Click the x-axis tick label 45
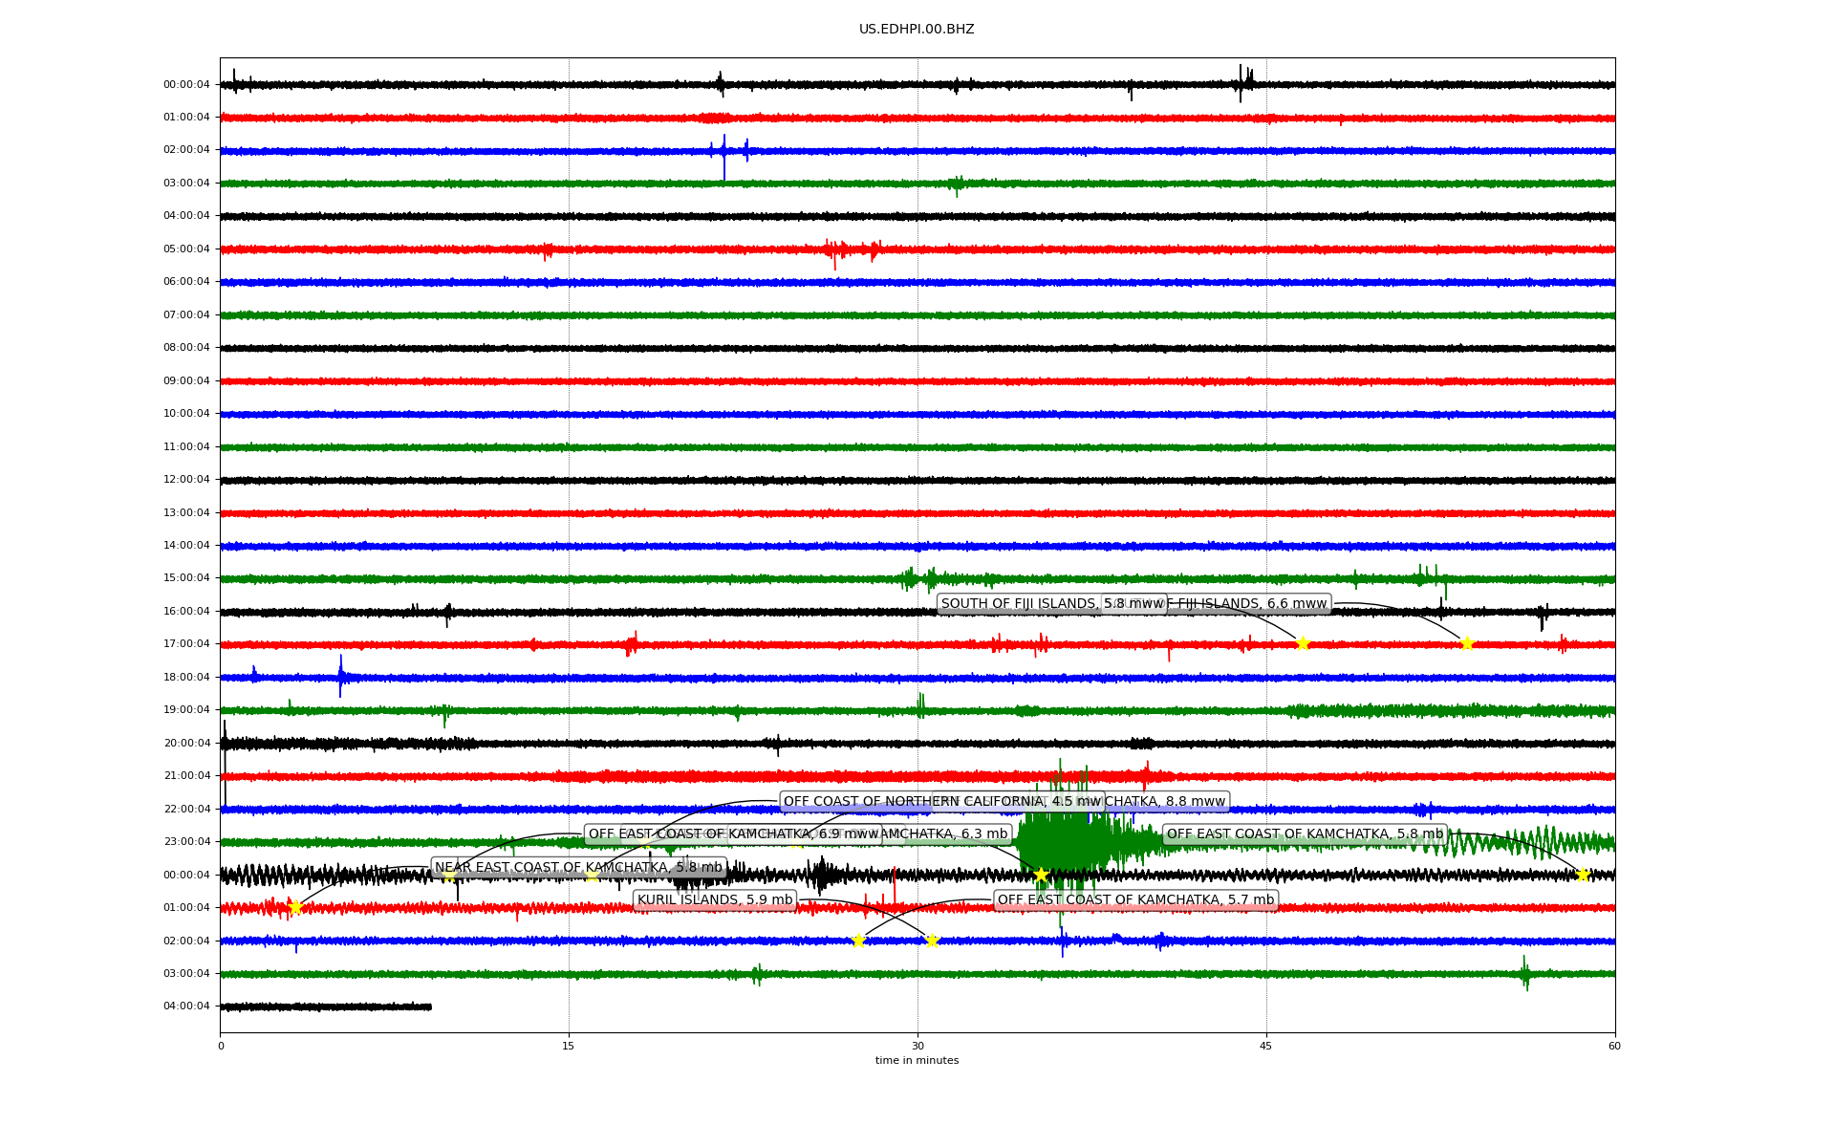1835x1147 pixels. tap(1266, 1046)
